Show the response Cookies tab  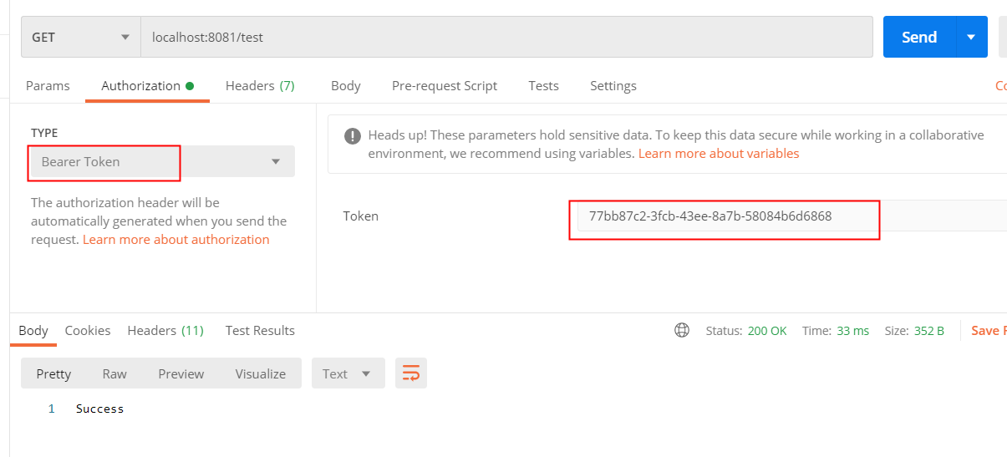[88, 330]
